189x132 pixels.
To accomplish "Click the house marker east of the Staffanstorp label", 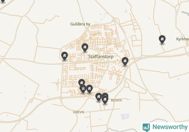I will click(125, 61).
